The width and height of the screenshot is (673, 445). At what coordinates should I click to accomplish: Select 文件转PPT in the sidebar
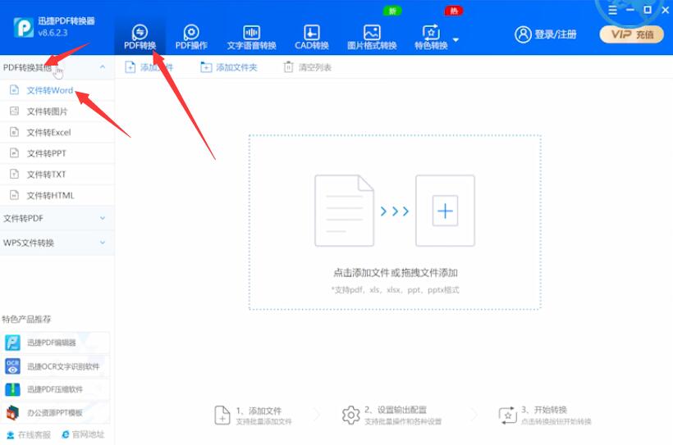point(57,153)
